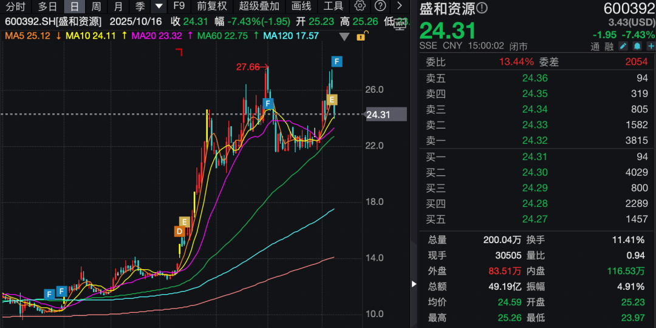Click the 外盘 83.51万 value
The height and width of the screenshot is (328, 656).
[x=505, y=271]
